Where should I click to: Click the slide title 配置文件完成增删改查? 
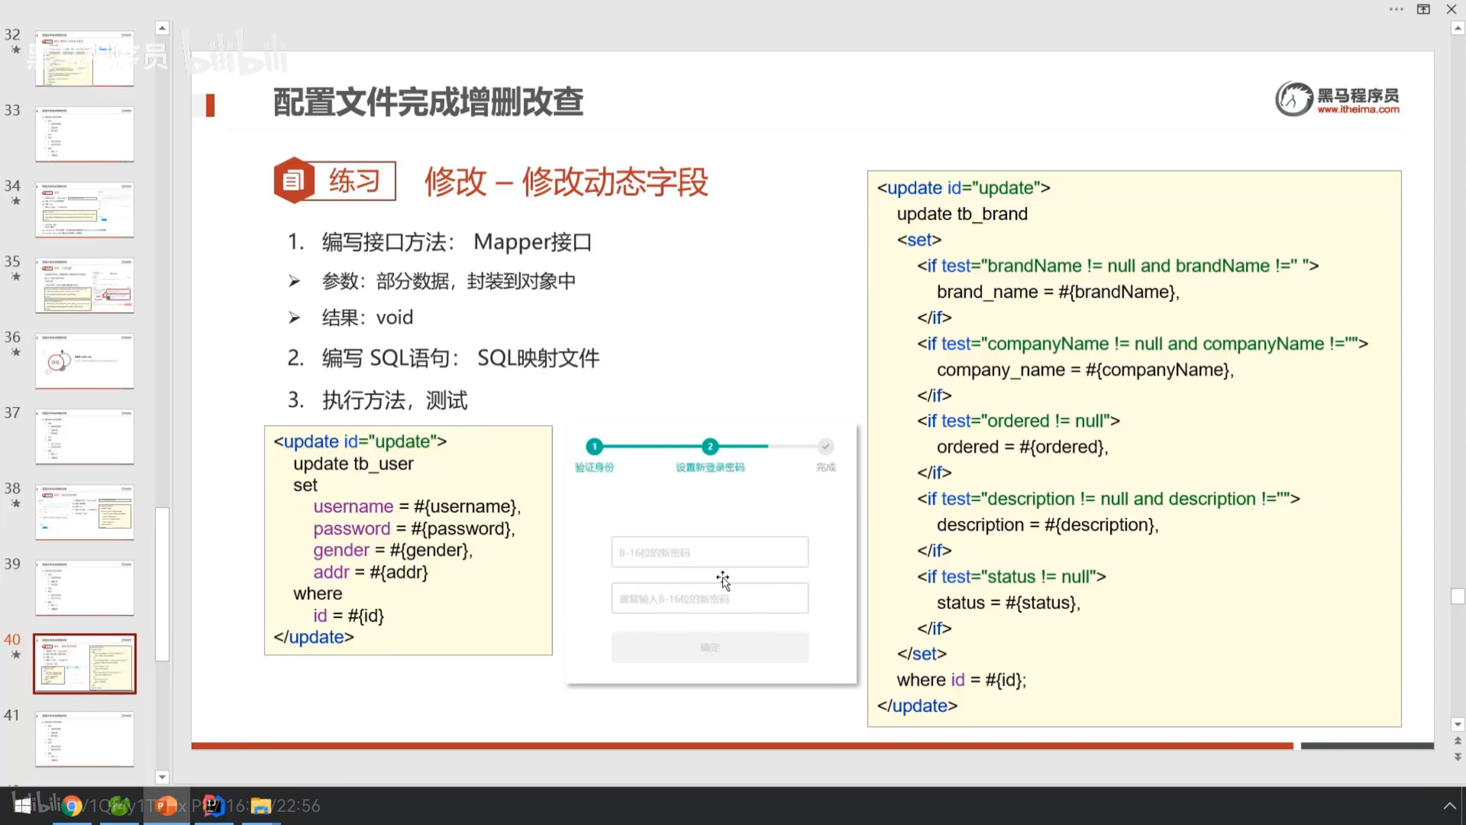tap(428, 102)
